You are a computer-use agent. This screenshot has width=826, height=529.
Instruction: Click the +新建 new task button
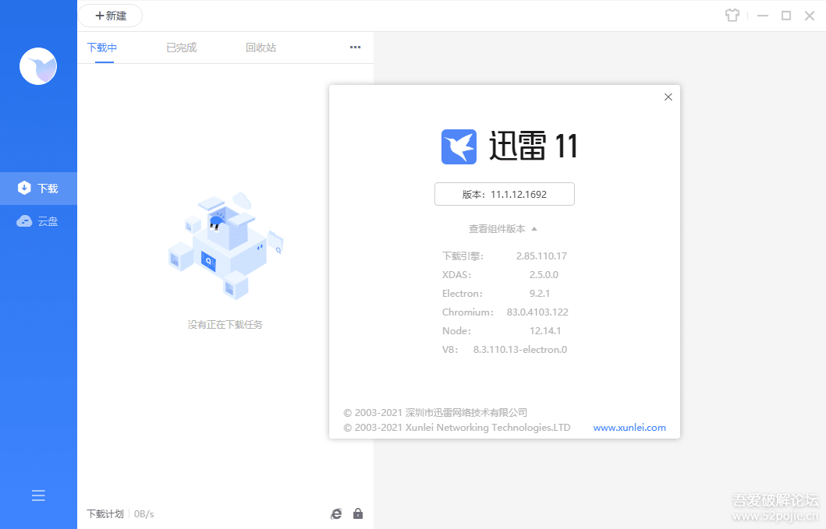point(111,16)
